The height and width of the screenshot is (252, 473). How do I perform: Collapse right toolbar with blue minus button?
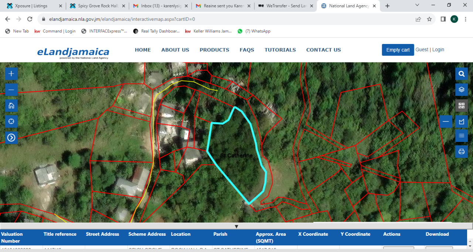[x=446, y=121]
